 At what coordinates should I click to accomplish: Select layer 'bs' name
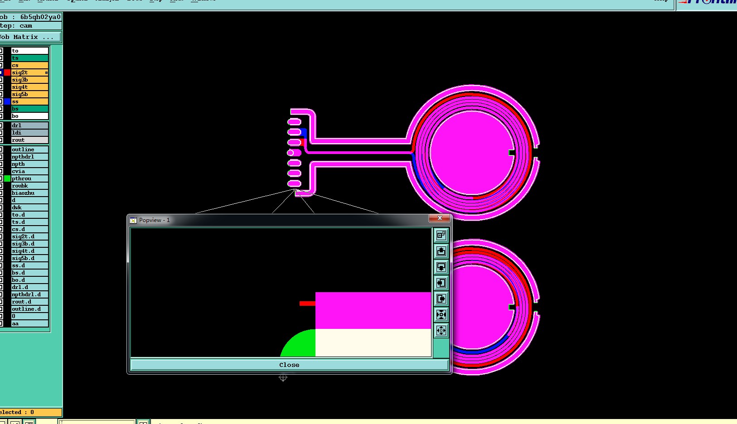[29, 109]
